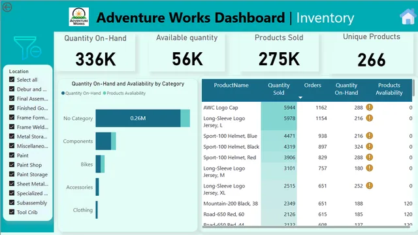Click Quantity On-Hand legend color dot
Screen dimensions: 418x235
pyautogui.click(x=63, y=93)
